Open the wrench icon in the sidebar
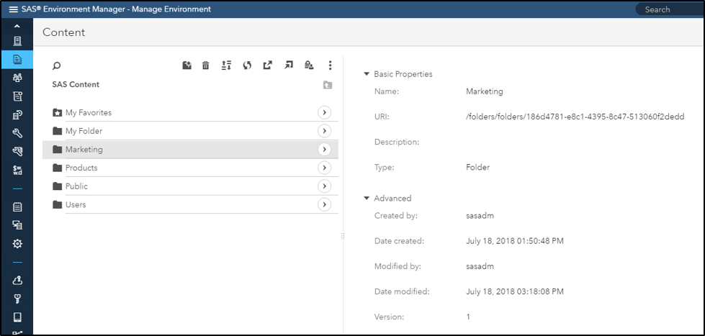The height and width of the screenshot is (336, 705). click(17, 133)
